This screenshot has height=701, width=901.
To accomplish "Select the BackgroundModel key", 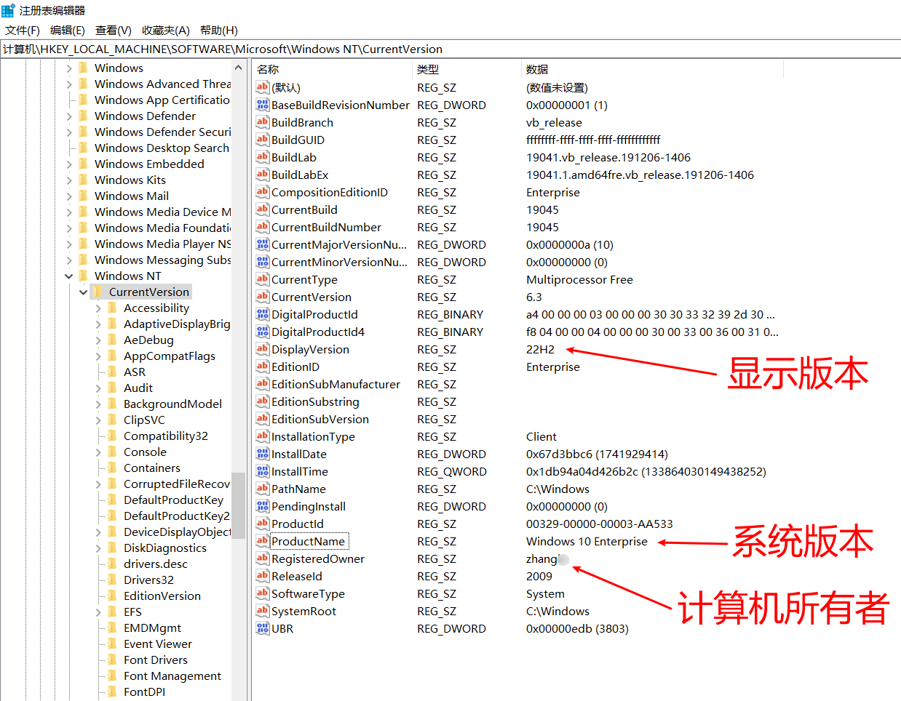I will 172,404.
